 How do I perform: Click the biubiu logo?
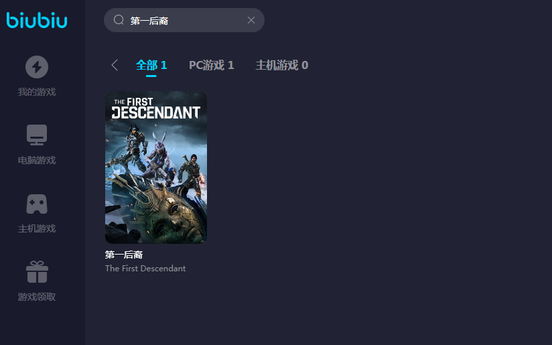point(37,19)
